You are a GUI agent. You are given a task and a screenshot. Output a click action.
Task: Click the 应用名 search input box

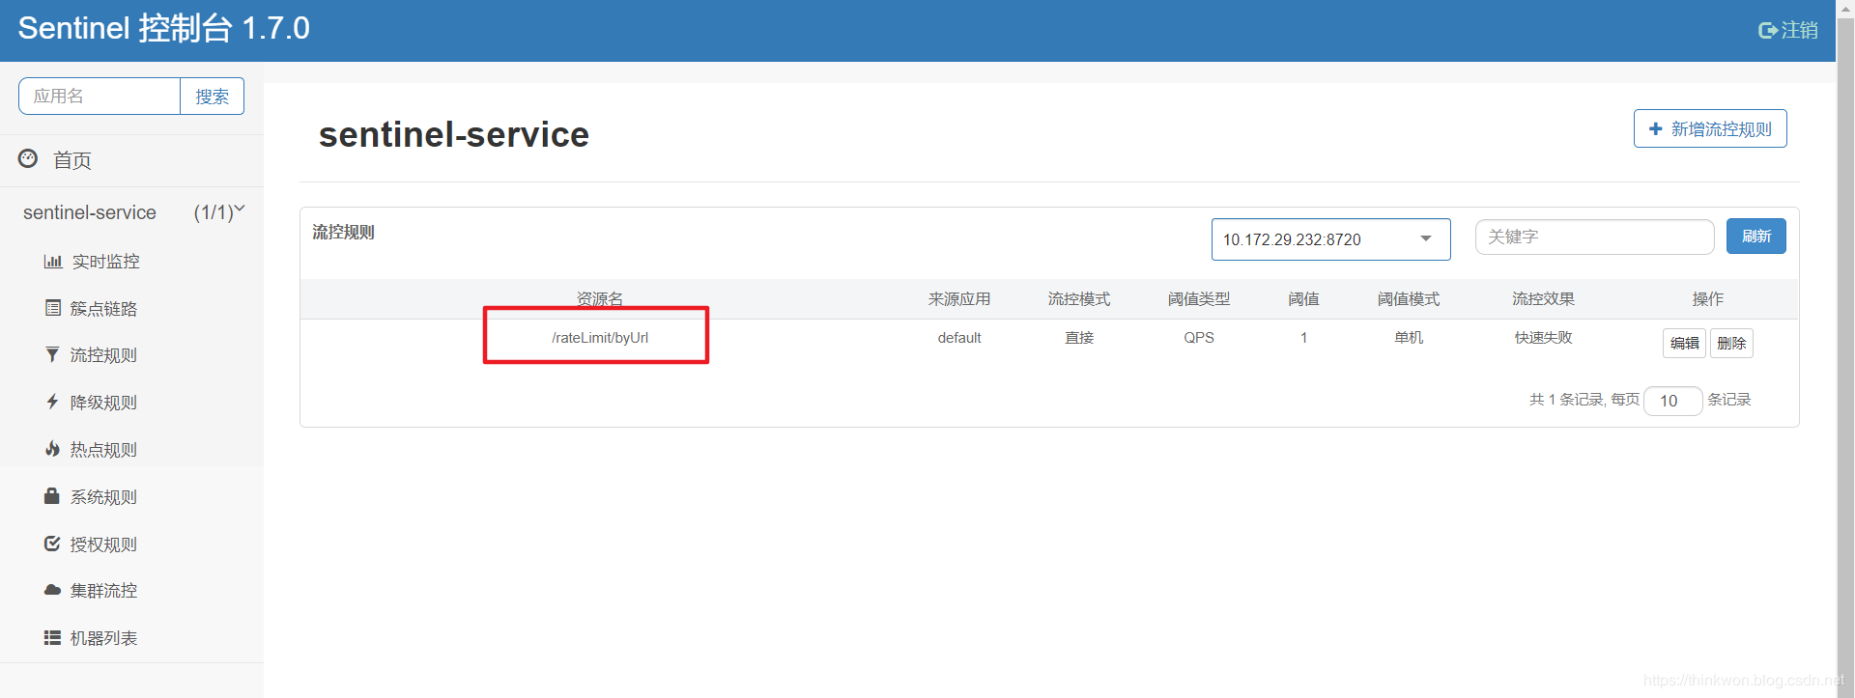[100, 97]
